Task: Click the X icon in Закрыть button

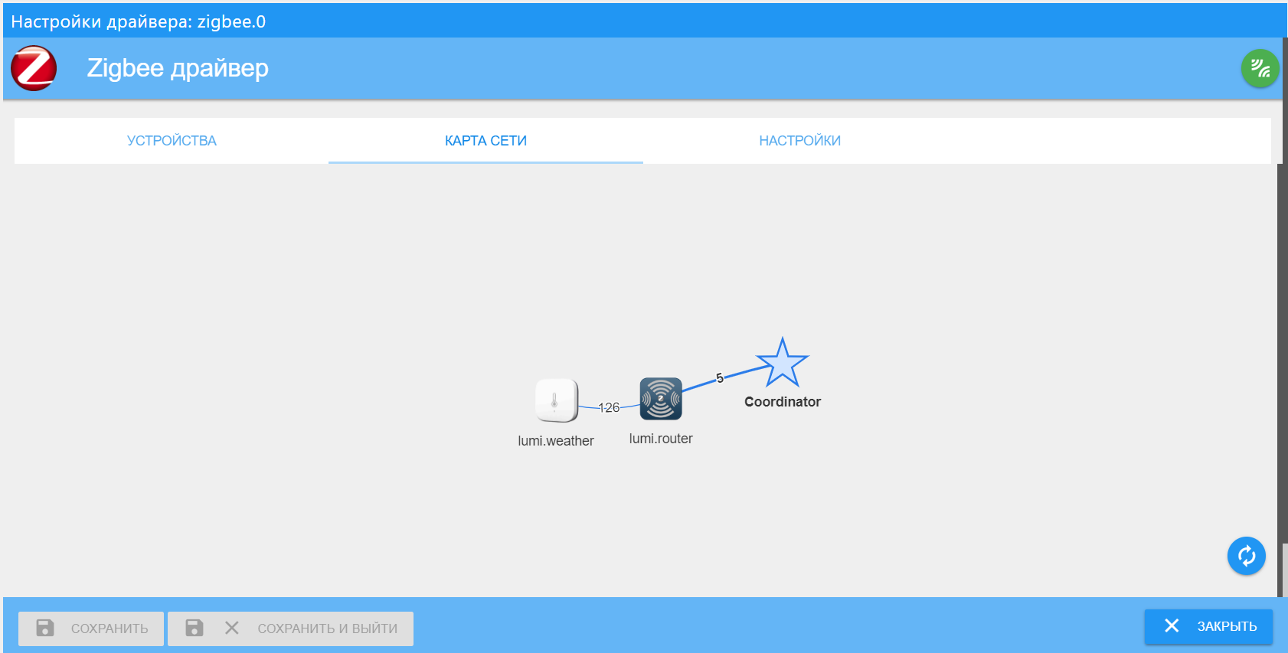Action: coord(1172,625)
